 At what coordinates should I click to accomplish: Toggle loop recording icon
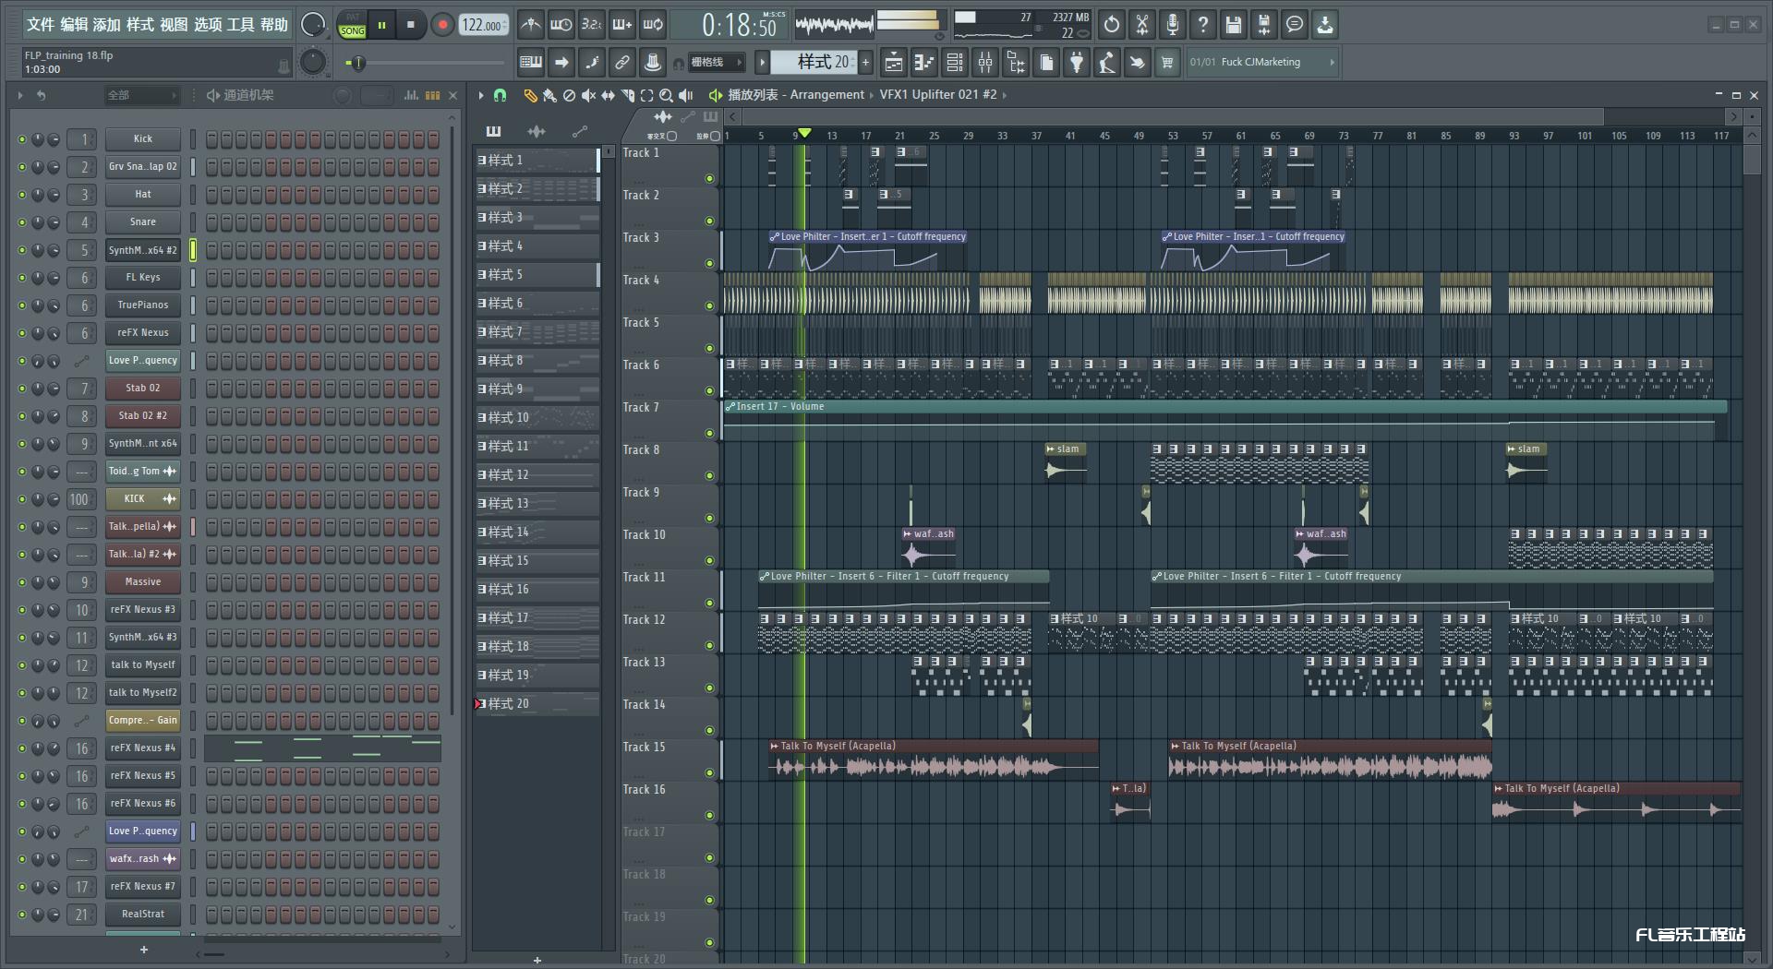(653, 25)
